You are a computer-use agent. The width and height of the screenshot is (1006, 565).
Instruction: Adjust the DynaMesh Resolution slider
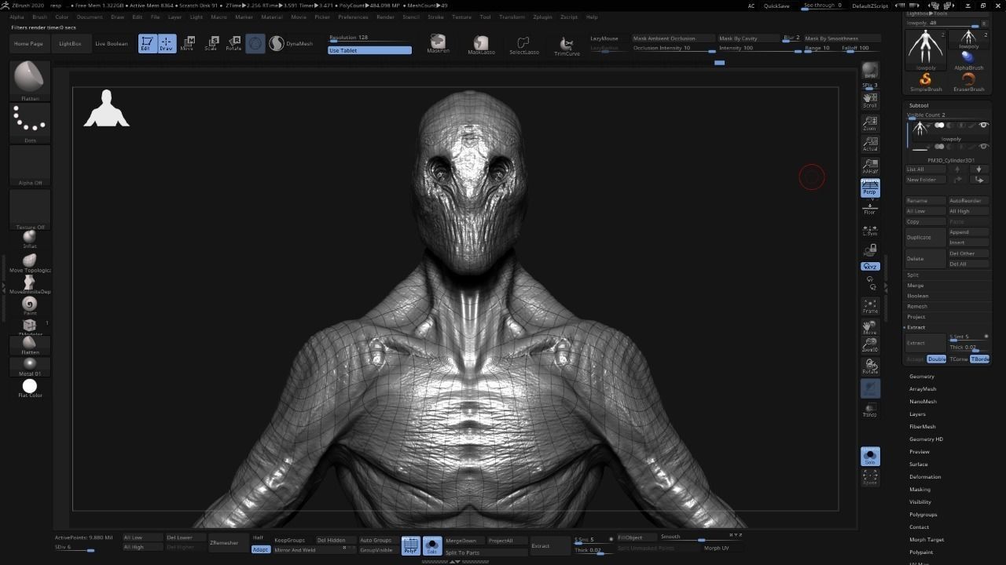coord(369,38)
